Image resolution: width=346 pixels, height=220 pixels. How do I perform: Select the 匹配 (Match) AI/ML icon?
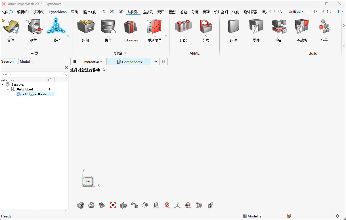[x=183, y=27]
